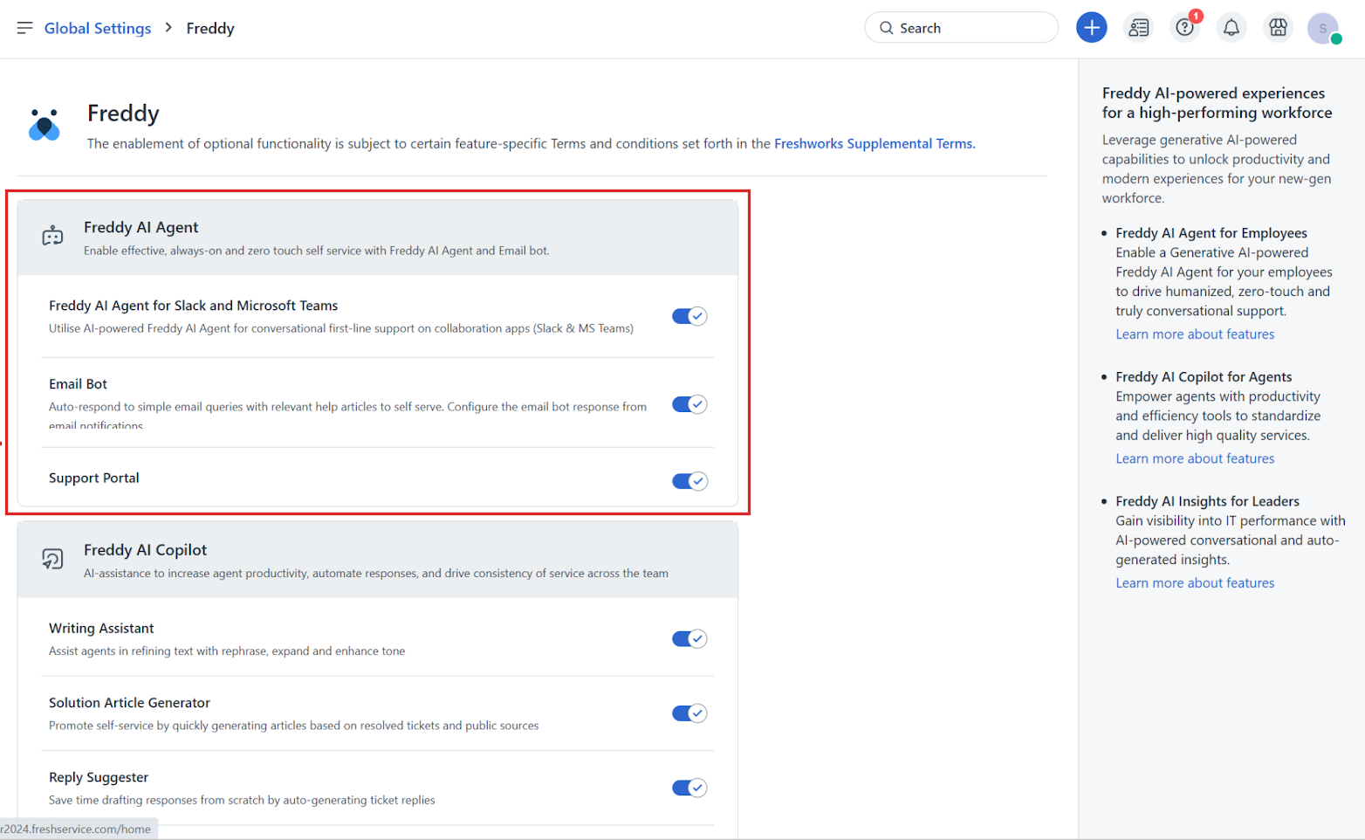Open Freshworks Supplemental Terms link
This screenshot has height=840, width=1365.
(x=874, y=143)
